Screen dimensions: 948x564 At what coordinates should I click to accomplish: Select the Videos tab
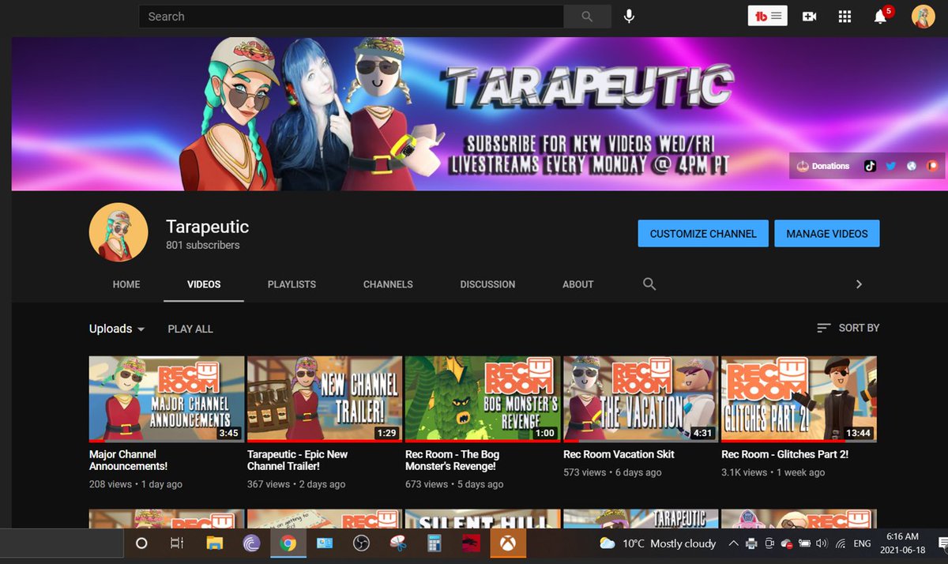point(204,284)
